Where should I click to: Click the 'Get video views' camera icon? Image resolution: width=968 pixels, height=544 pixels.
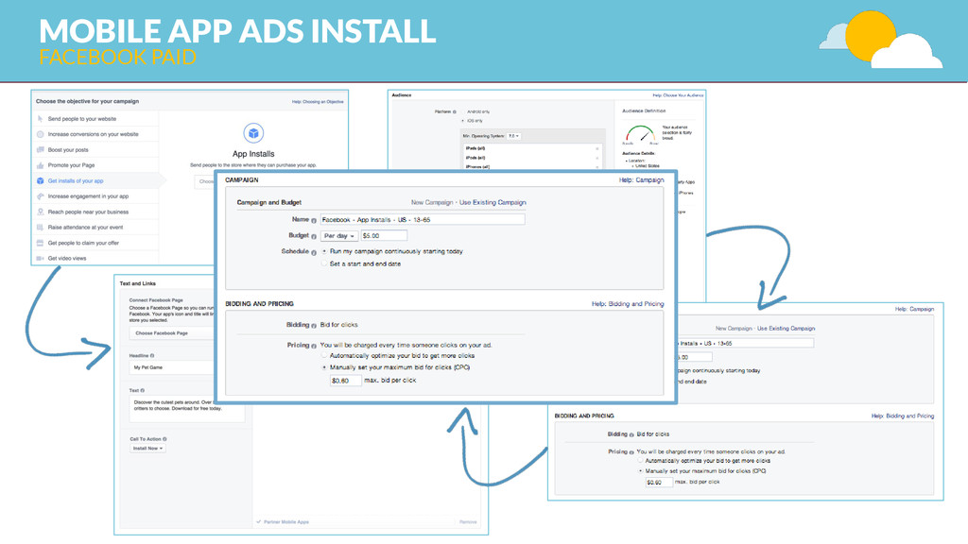40,259
